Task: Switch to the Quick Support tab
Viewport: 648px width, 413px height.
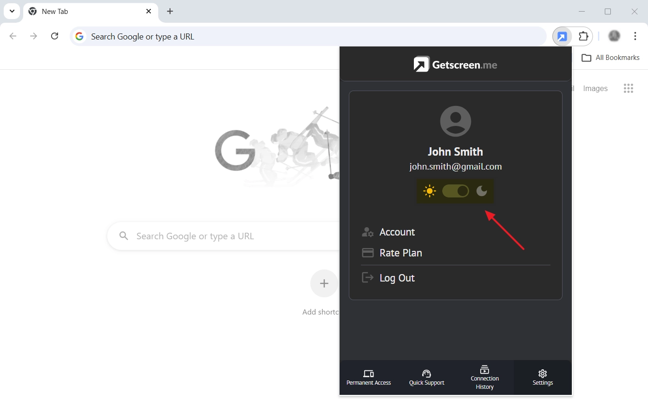Action: [426, 378]
